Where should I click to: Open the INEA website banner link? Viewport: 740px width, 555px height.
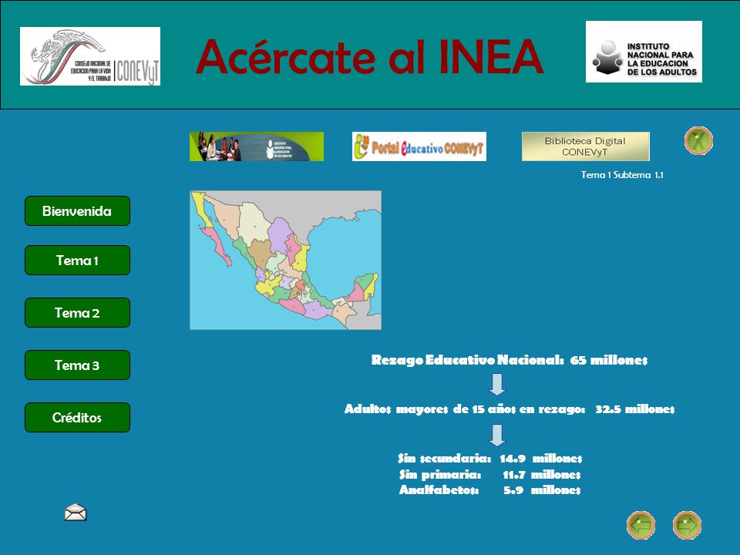(x=257, y=146)
